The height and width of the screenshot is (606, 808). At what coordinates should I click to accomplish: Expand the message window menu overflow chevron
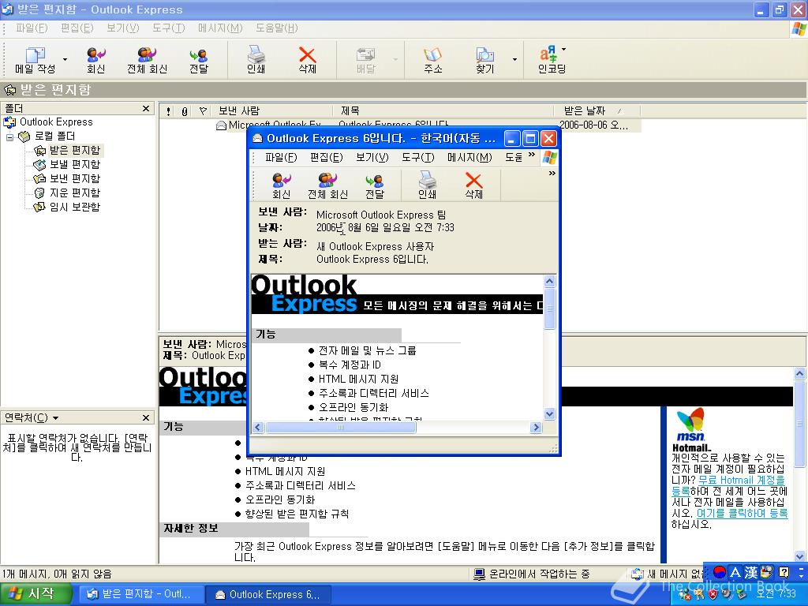click(532, 155)
